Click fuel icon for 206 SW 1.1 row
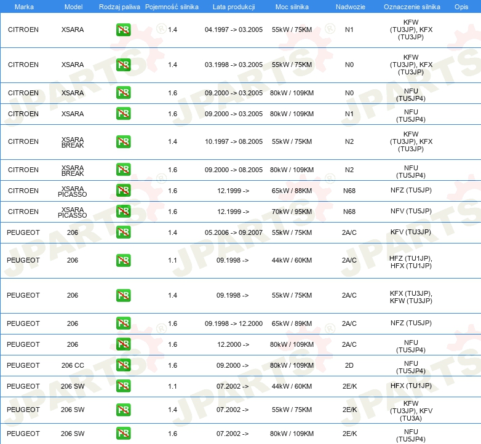Viewport: 481px width, 444px height. [123, 386]
